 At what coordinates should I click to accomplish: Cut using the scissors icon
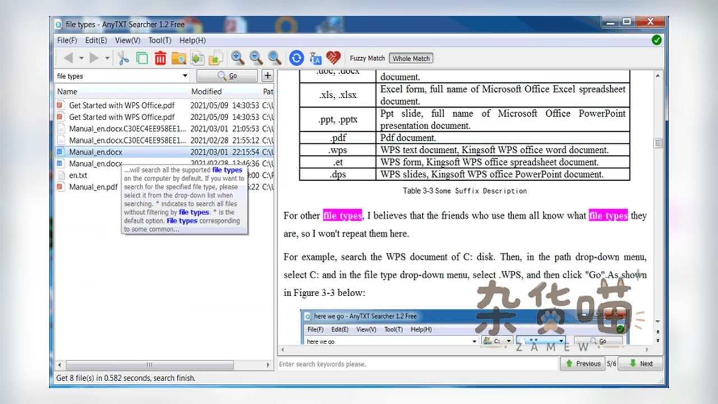tap(123, 58)
